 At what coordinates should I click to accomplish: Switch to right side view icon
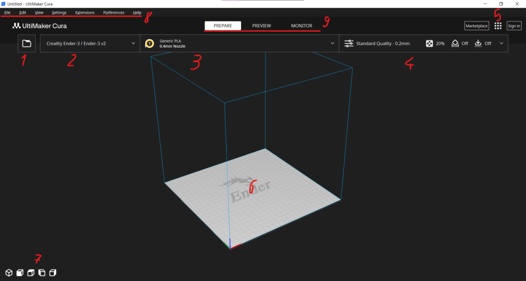pyautogui.click(x=53, y=273)
